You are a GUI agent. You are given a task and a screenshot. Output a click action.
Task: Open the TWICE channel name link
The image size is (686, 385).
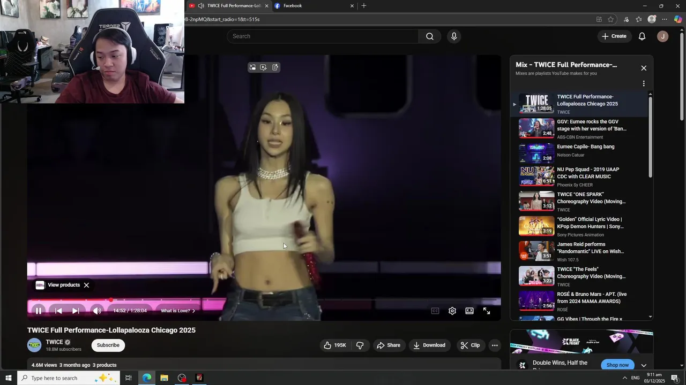point(55,342)
